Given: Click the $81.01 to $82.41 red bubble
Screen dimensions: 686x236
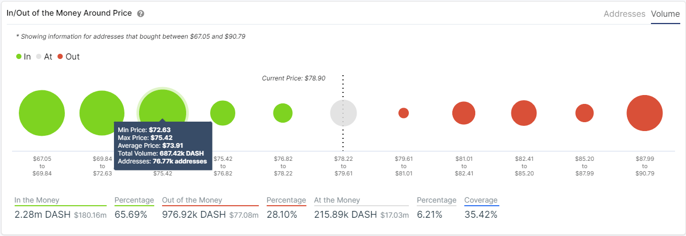Looking at the screenshot, I should coord(464,113).
